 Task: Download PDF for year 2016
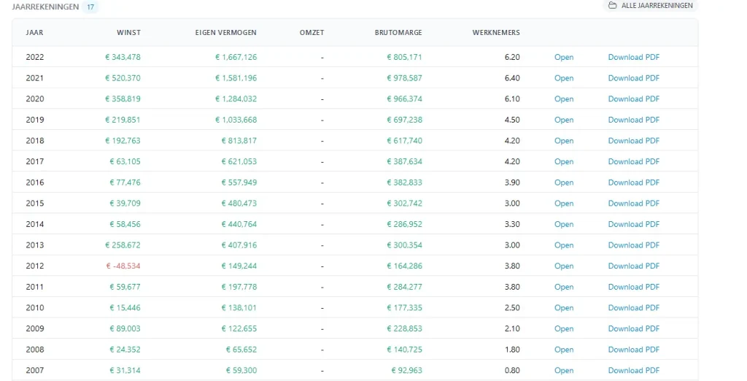pos(633,182)
